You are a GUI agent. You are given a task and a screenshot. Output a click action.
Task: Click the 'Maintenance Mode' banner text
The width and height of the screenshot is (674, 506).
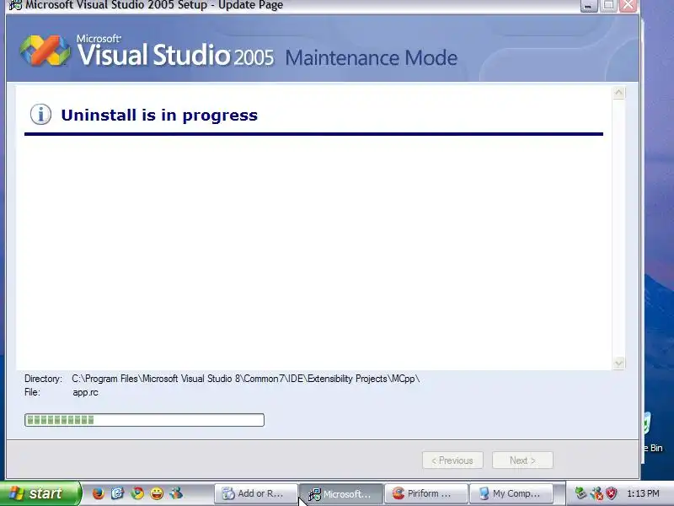pos(372,58)
